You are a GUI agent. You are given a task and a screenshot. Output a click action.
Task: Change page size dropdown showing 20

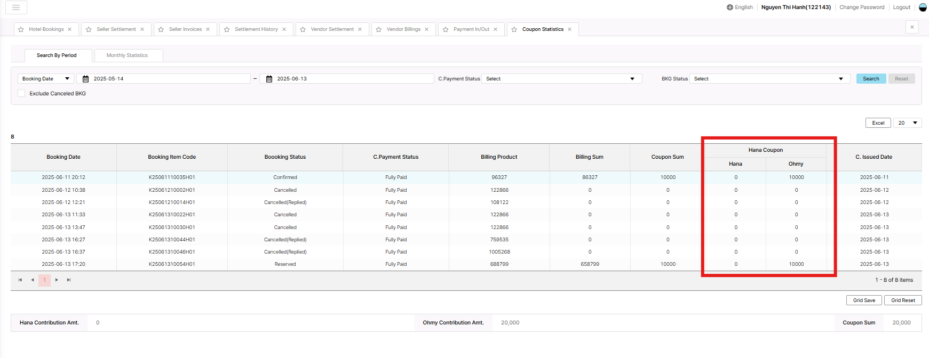(907, 123)
